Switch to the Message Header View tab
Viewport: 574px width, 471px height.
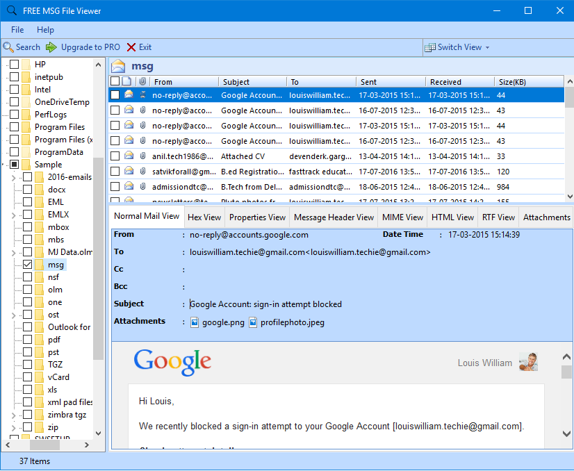(x=334, y=217)
